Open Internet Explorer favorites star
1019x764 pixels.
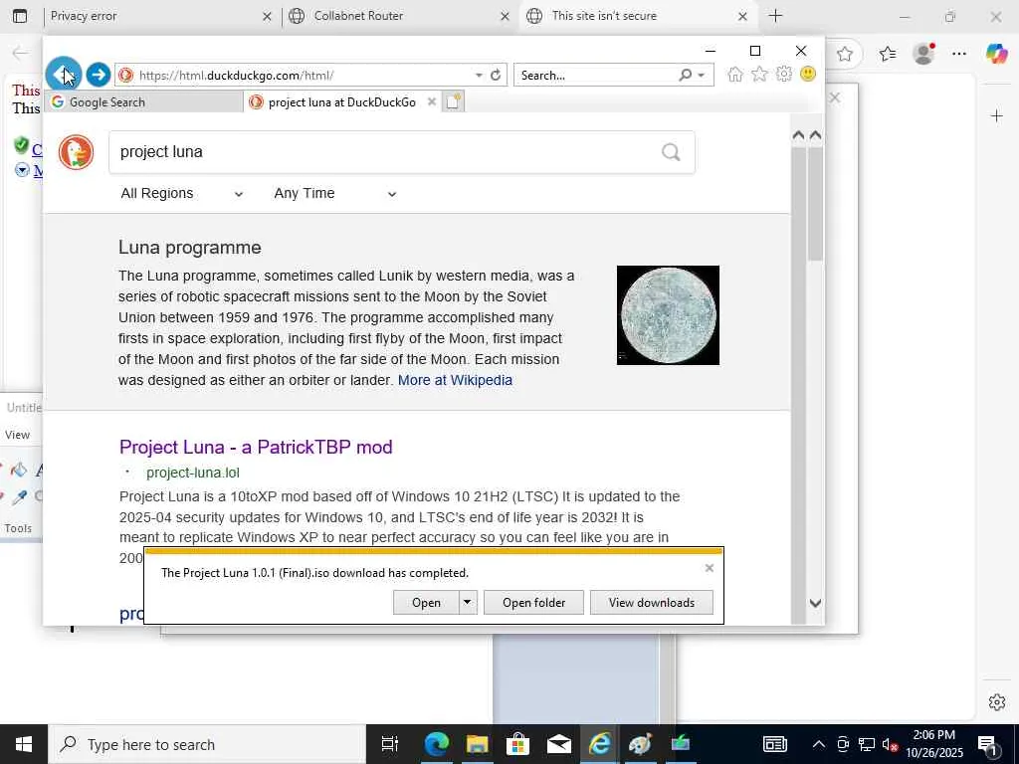tap(759, 74)
